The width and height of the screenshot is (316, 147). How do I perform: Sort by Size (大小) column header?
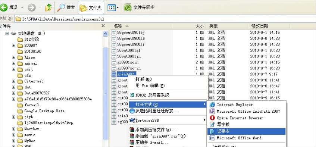189,26
